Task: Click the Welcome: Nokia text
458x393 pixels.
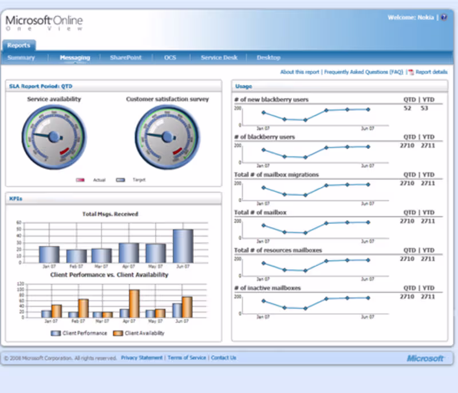Action: [410, 17]
